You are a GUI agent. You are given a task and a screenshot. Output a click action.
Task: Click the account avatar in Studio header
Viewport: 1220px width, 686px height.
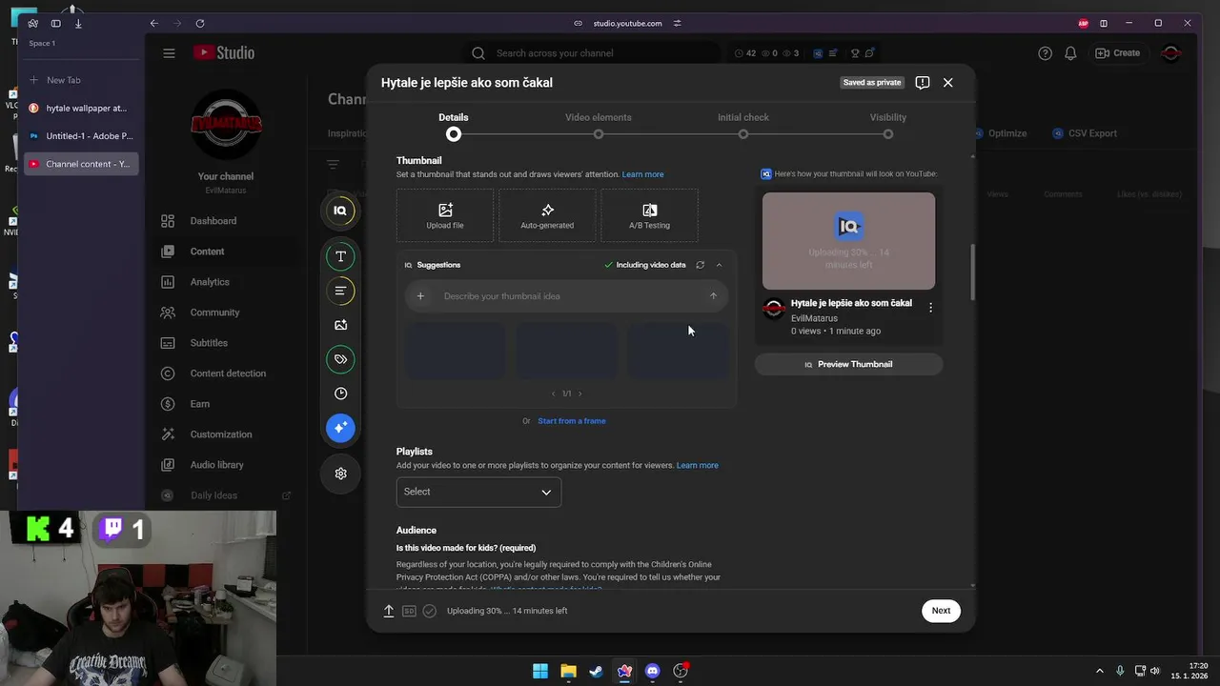point(1170,53)
